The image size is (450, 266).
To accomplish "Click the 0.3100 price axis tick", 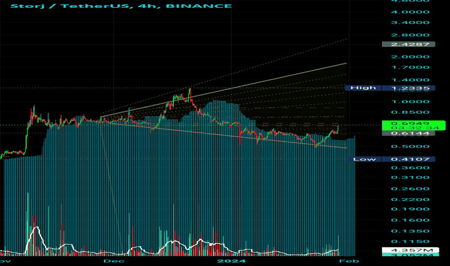I will [410, 177].
